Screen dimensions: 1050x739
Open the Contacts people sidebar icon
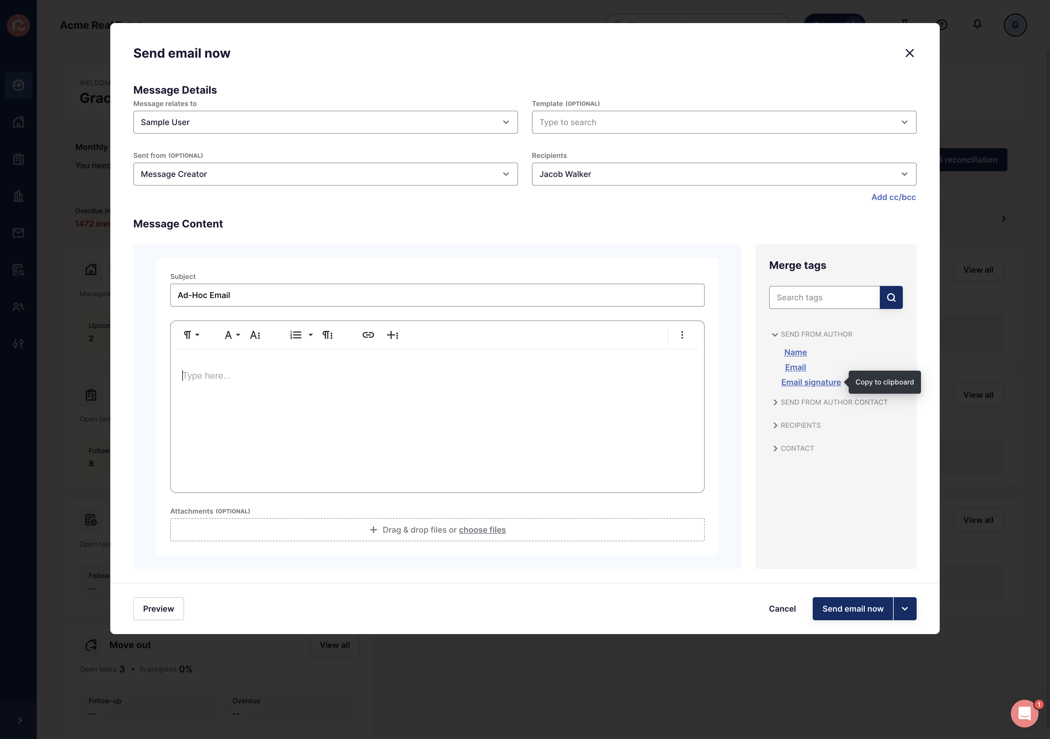pos(18,307)
